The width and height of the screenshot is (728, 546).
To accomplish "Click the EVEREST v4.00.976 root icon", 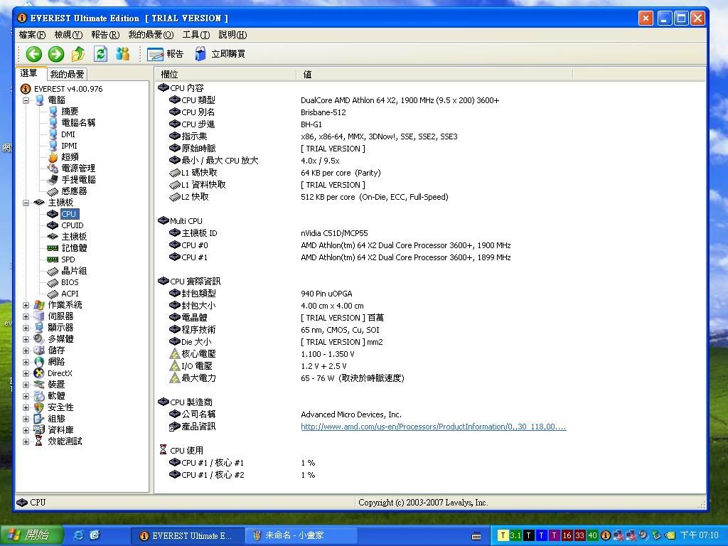I will point(26,89).
